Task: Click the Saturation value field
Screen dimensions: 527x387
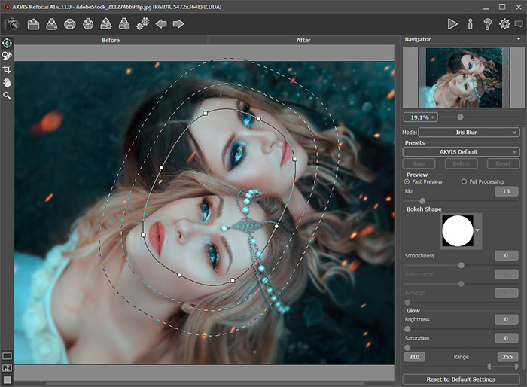Action: (506, 338)
